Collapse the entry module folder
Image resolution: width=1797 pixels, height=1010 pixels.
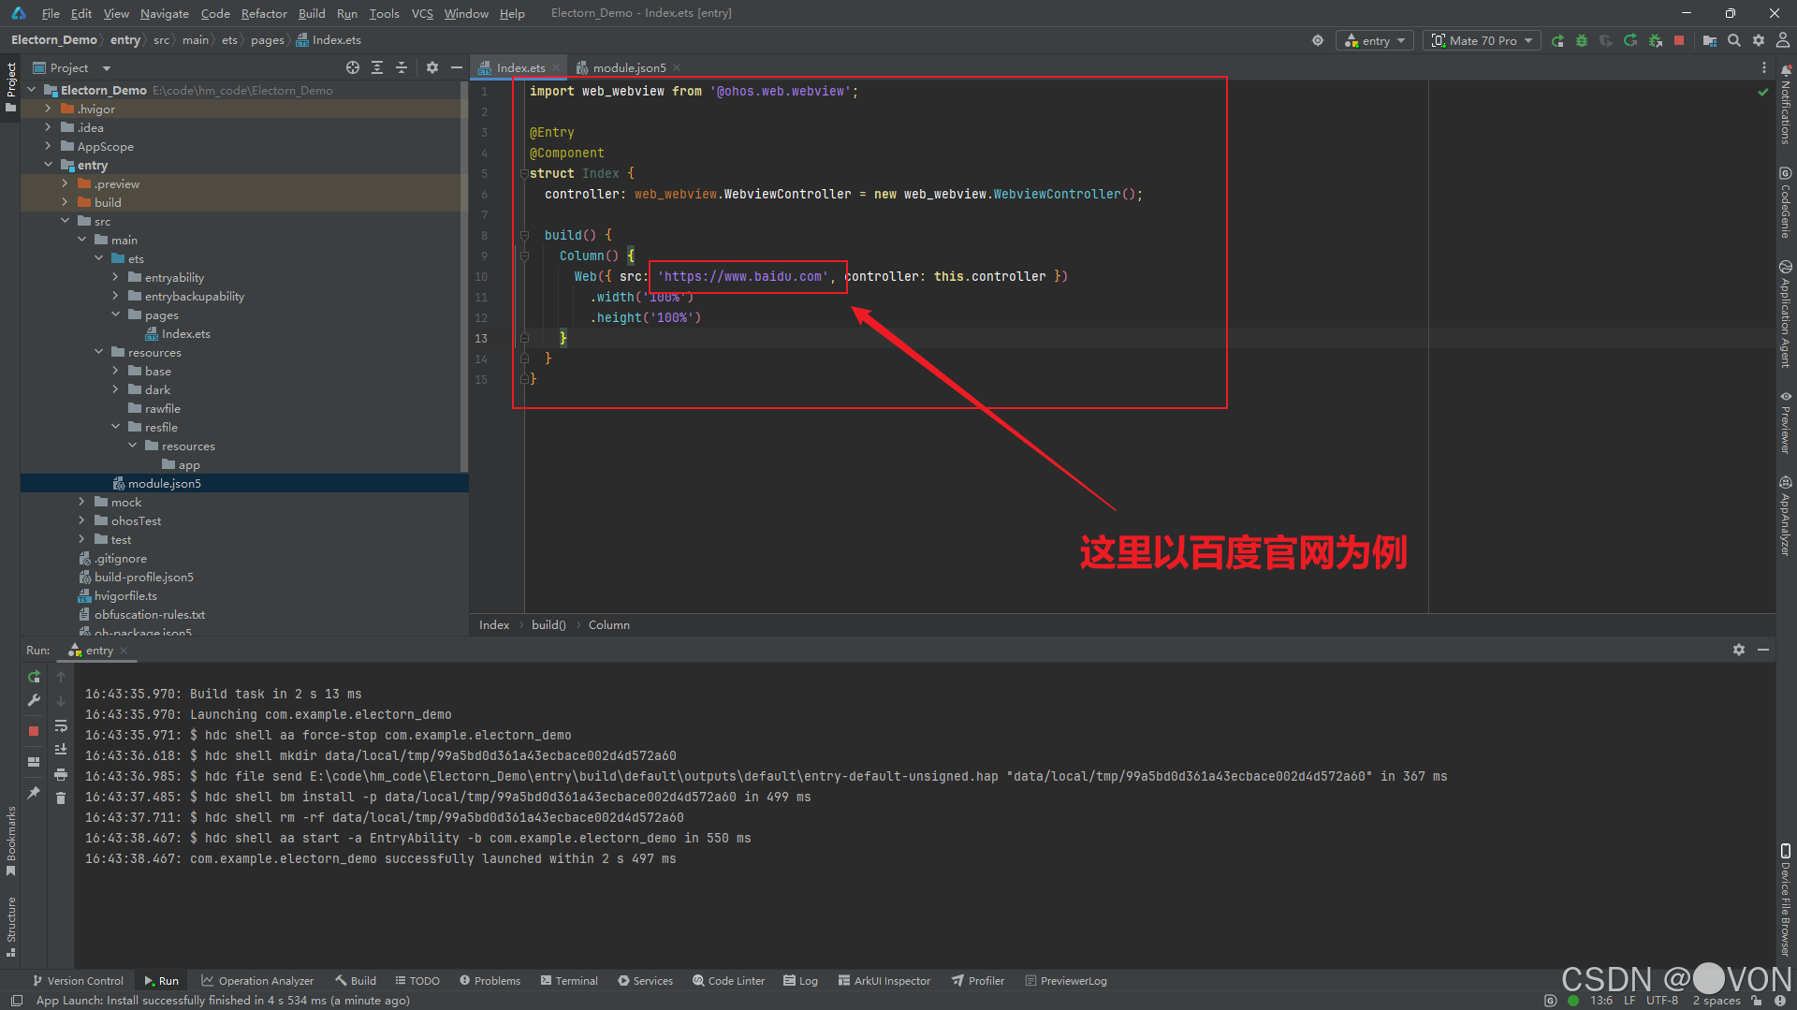coord(48,165)
